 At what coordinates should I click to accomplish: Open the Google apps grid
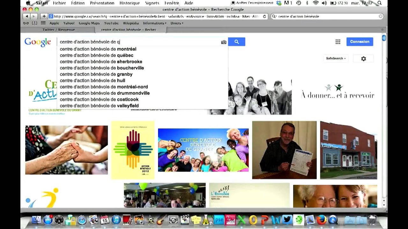(338, 42)
